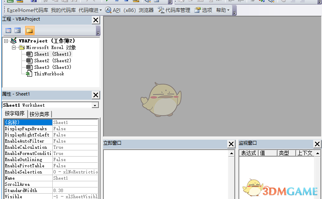322x199 pixels.
Task: Open the Sheet1 Worksheet object dropdown
Action: pyautogui.click(x=95, y=105)
